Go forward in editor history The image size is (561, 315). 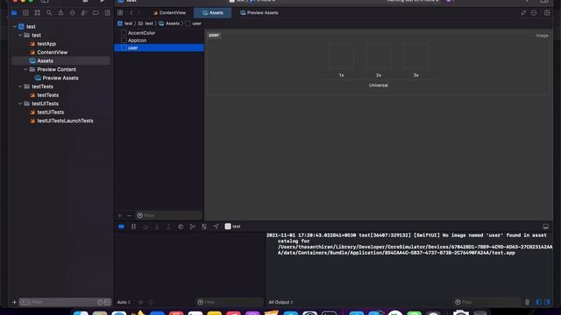(x=138, y=13)
